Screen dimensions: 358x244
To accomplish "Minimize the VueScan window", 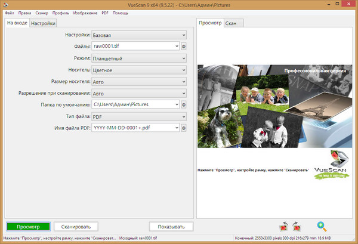I will (x=329, y=4).
